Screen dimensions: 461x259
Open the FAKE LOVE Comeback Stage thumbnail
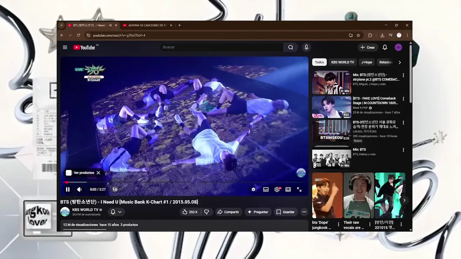click(x=331, y=106)
